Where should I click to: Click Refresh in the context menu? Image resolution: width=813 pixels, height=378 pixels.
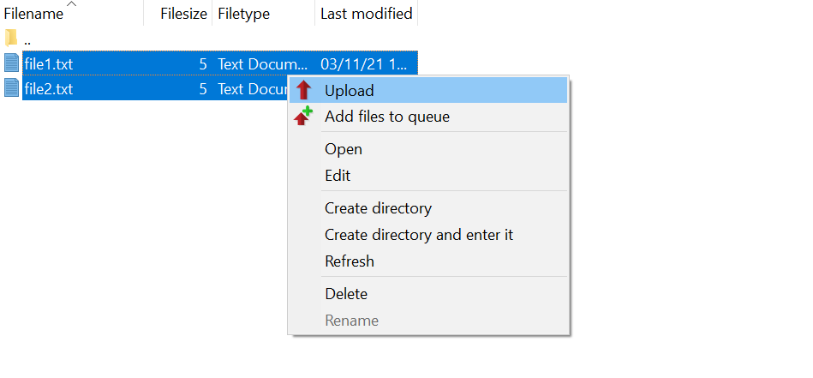click(x=350, y=261)
